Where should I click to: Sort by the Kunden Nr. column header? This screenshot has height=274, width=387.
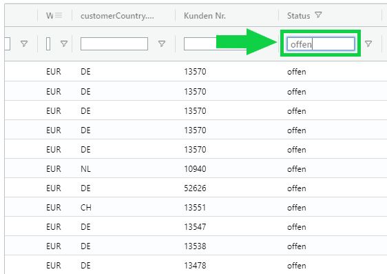click(205, 16)
